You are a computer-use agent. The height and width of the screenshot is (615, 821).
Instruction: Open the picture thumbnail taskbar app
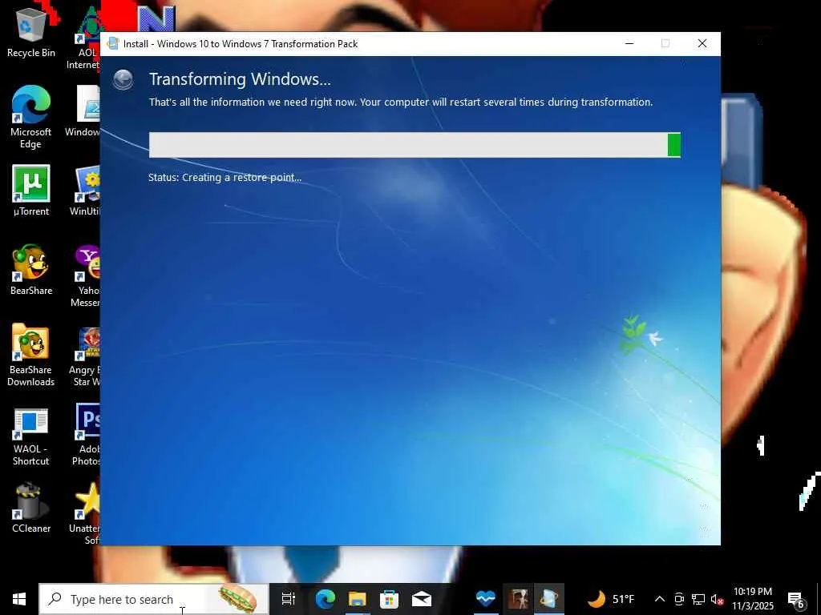(519, 599)
